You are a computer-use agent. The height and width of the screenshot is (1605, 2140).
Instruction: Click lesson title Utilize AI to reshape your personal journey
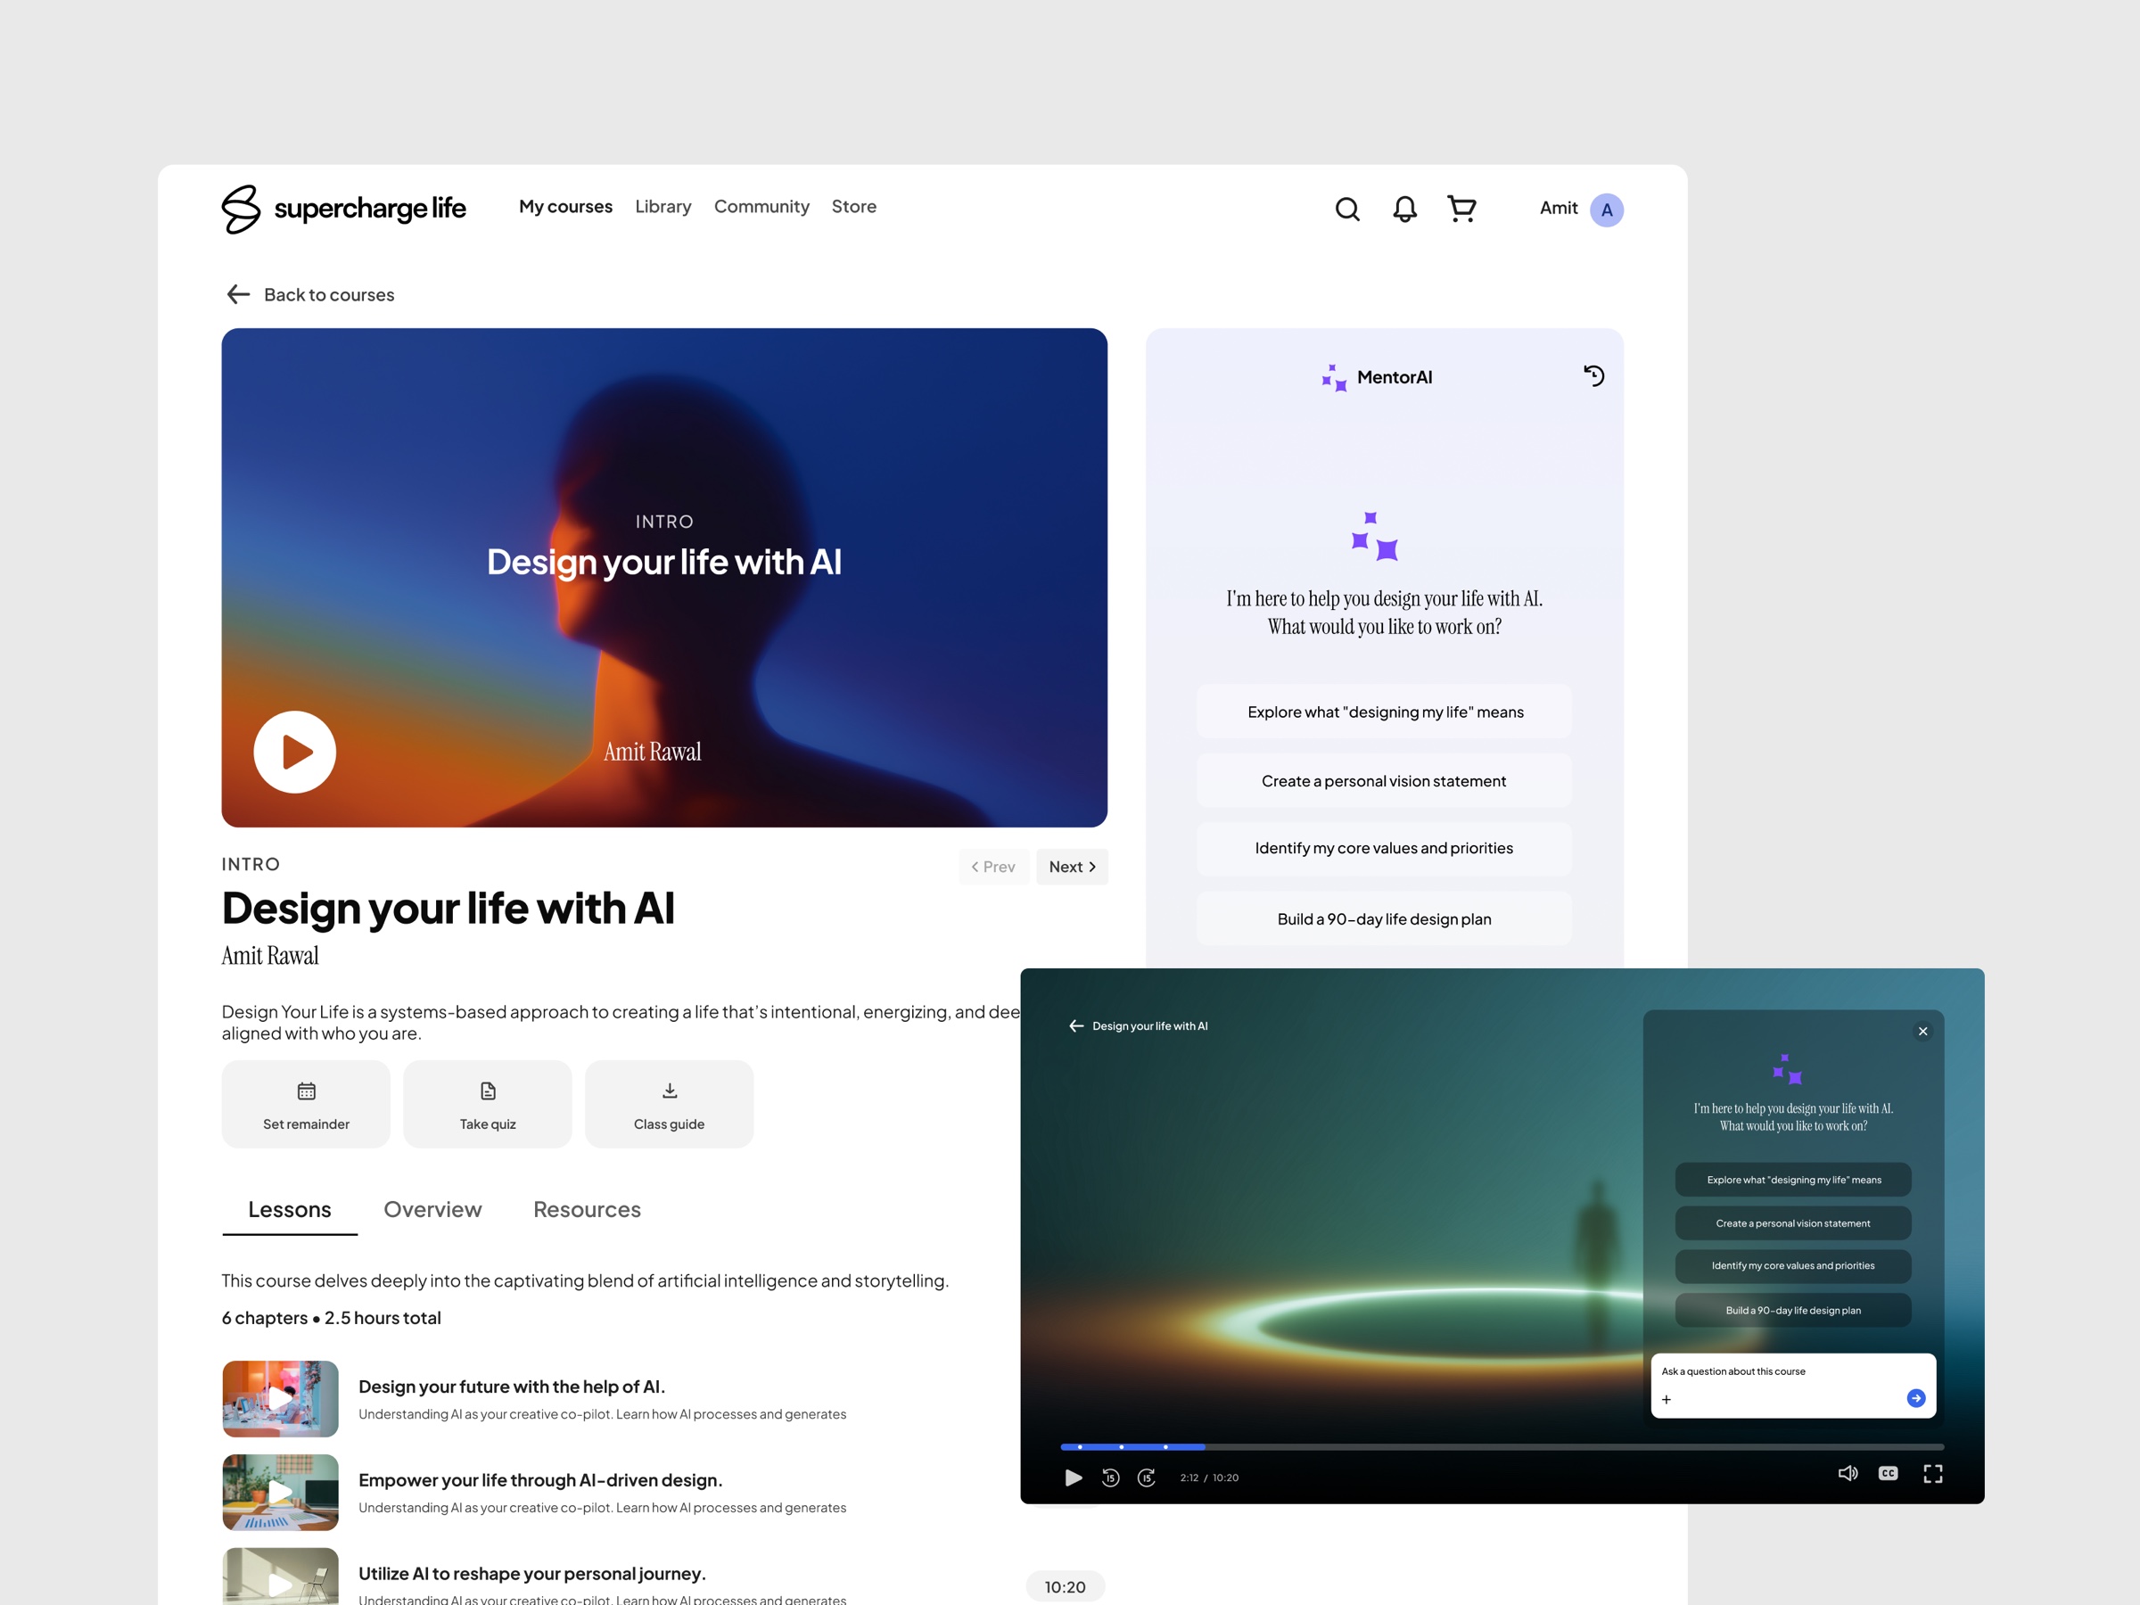click(532, 1574)
